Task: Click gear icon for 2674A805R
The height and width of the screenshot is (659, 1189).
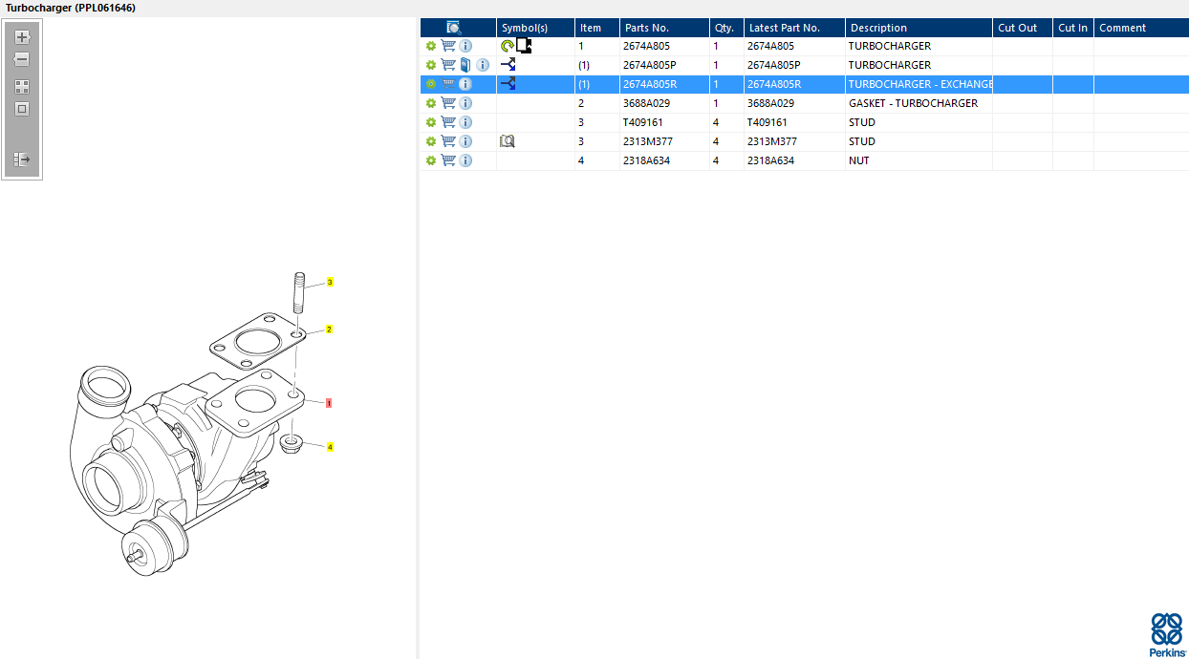Action: point(431,84)
